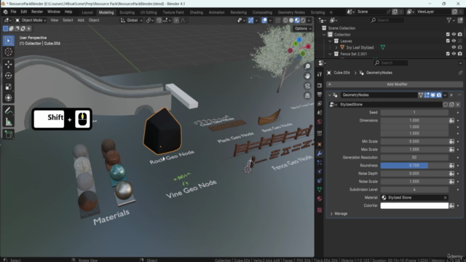Viewport: 466px width, 262px height.
Task: Switch to the Shading workspace tab
Action: pos(197,12)
